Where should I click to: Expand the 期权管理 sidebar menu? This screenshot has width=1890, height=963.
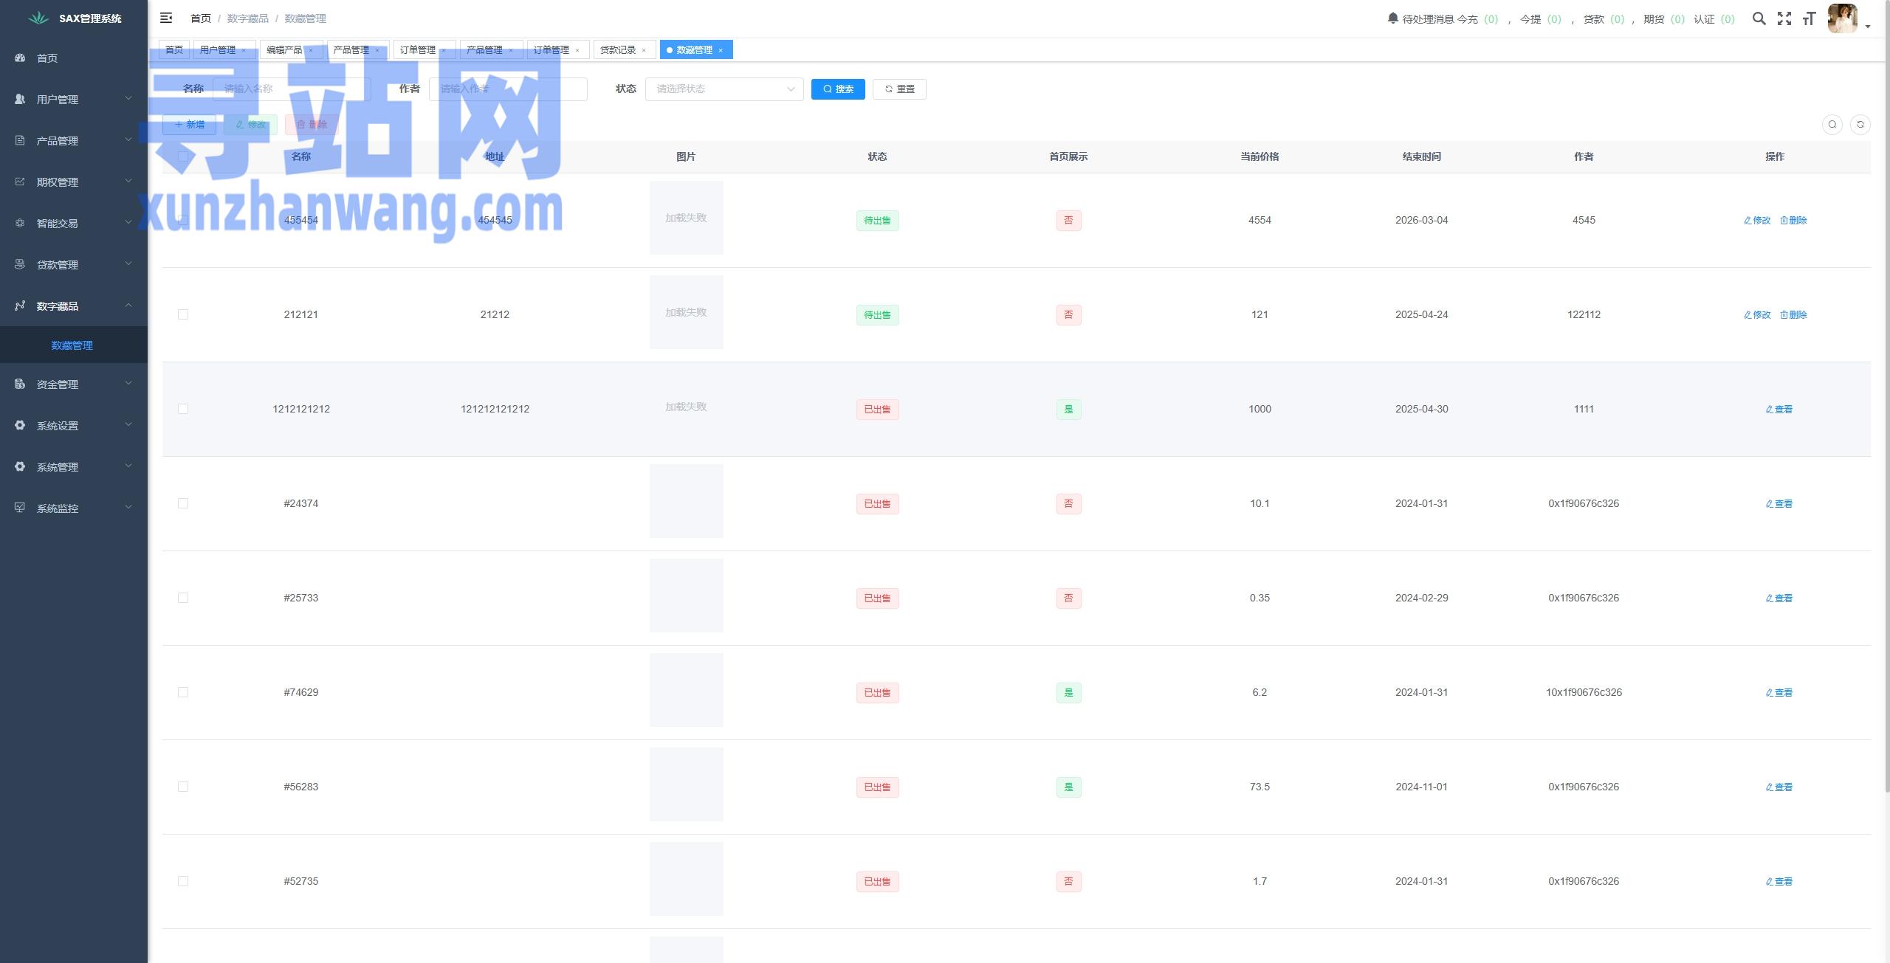[x=128, y=181]
